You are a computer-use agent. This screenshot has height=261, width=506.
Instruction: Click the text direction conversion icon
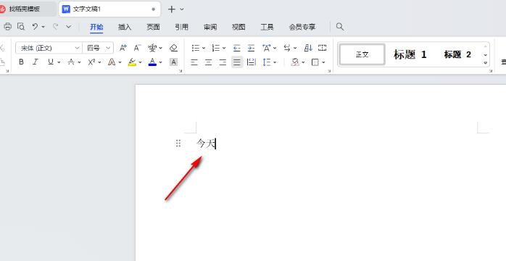[x=287, y=48]
